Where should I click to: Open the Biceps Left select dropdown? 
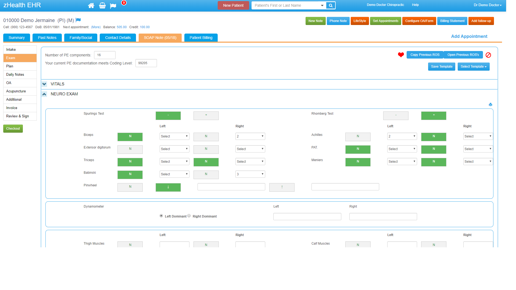pos(174,136)
